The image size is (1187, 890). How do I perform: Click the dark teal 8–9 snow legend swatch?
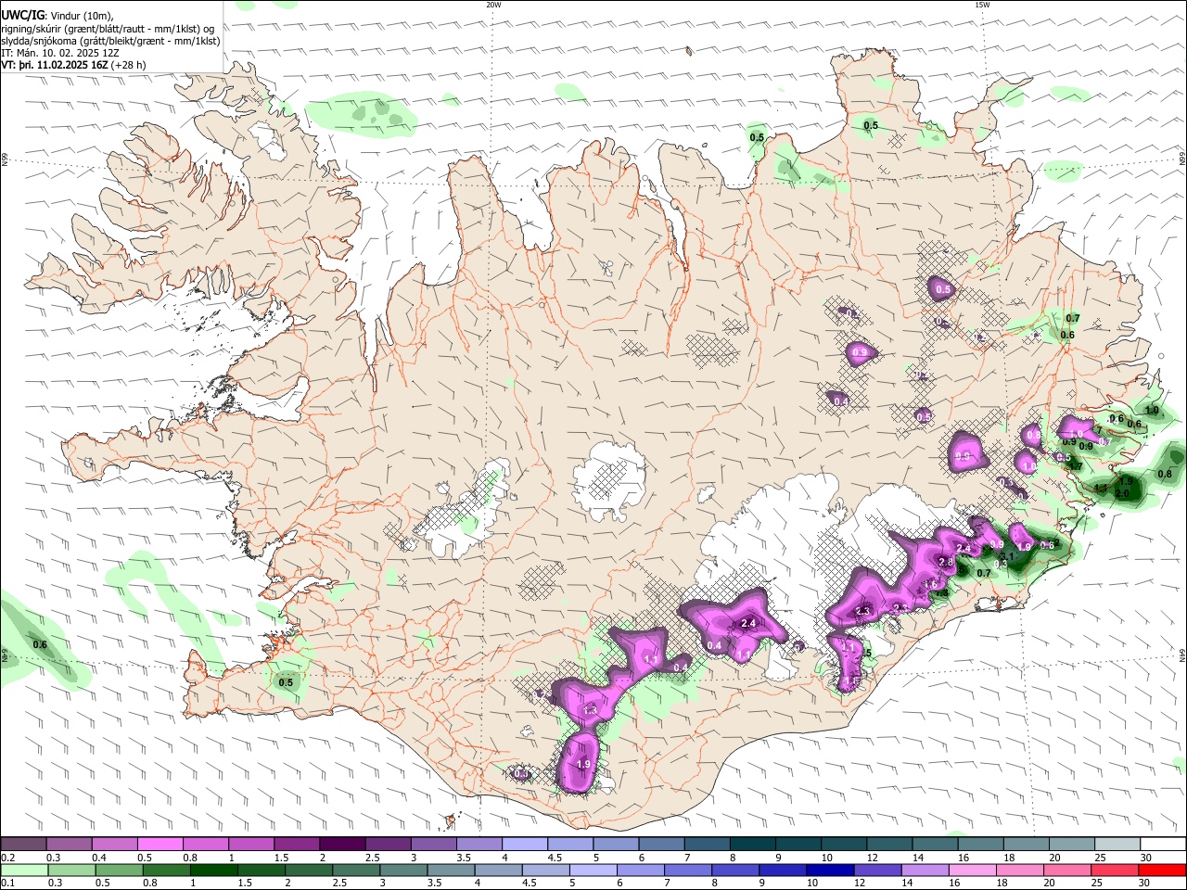click(751, 845)
